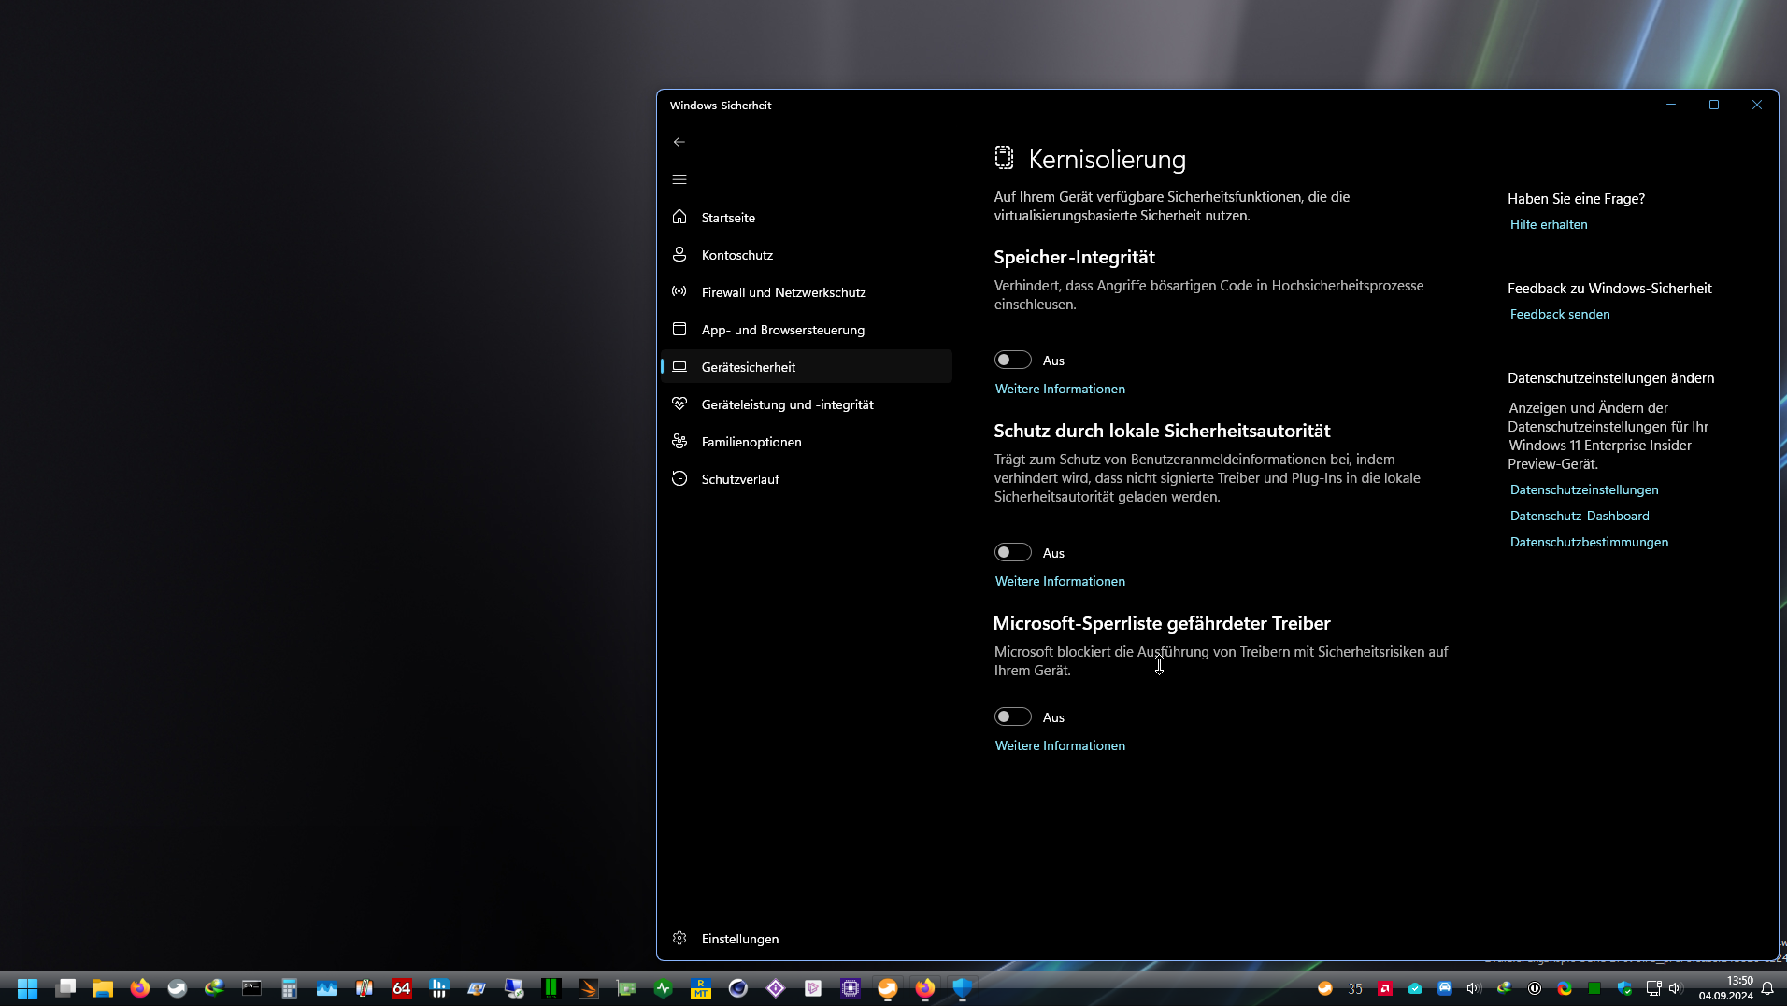
Task: Open the Datenschutz-Dashboard link
Action: pos(1580,516)
